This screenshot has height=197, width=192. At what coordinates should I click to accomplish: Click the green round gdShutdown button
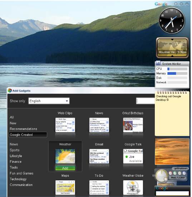click(175, 173)
